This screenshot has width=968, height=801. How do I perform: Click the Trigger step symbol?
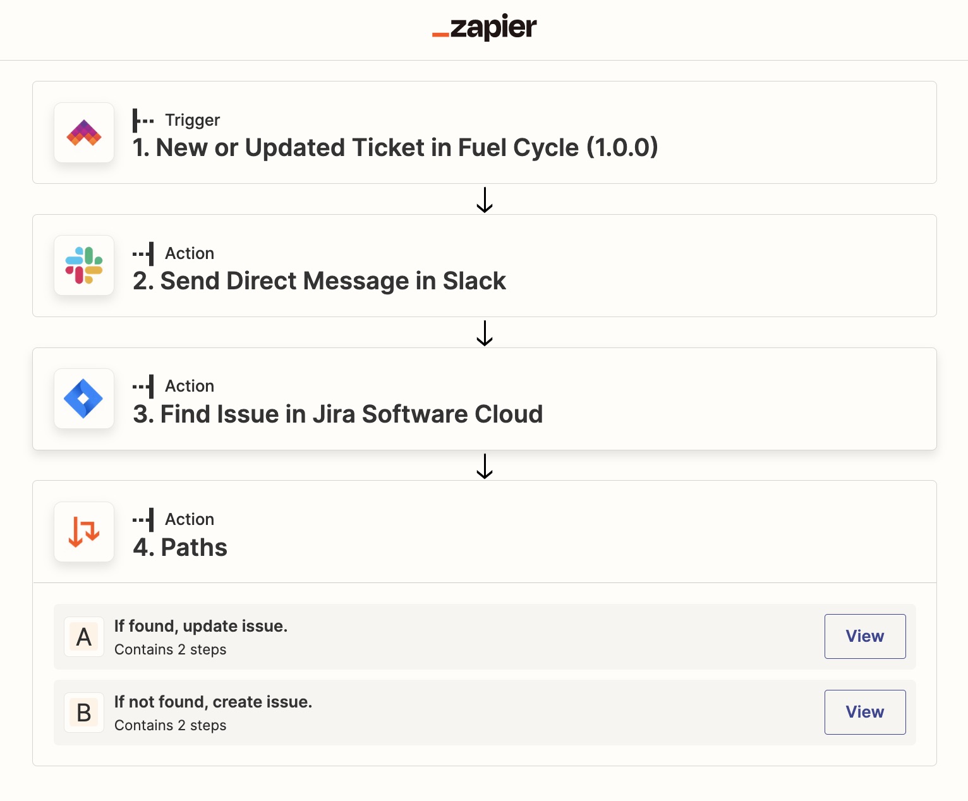[143, 120]
